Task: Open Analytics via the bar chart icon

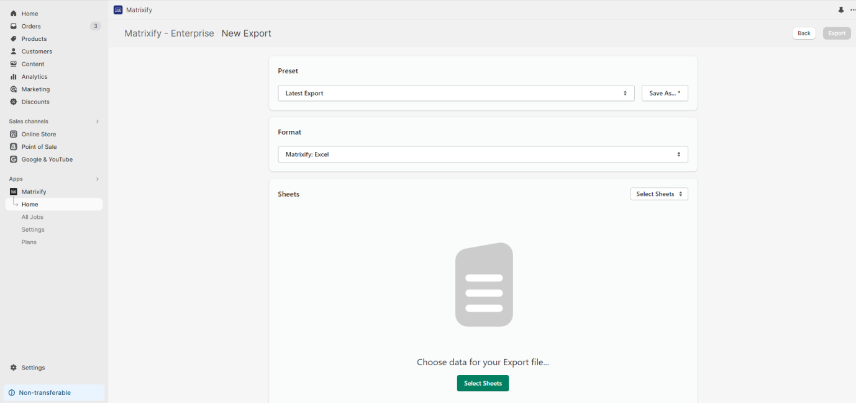Action: point(14,77)
